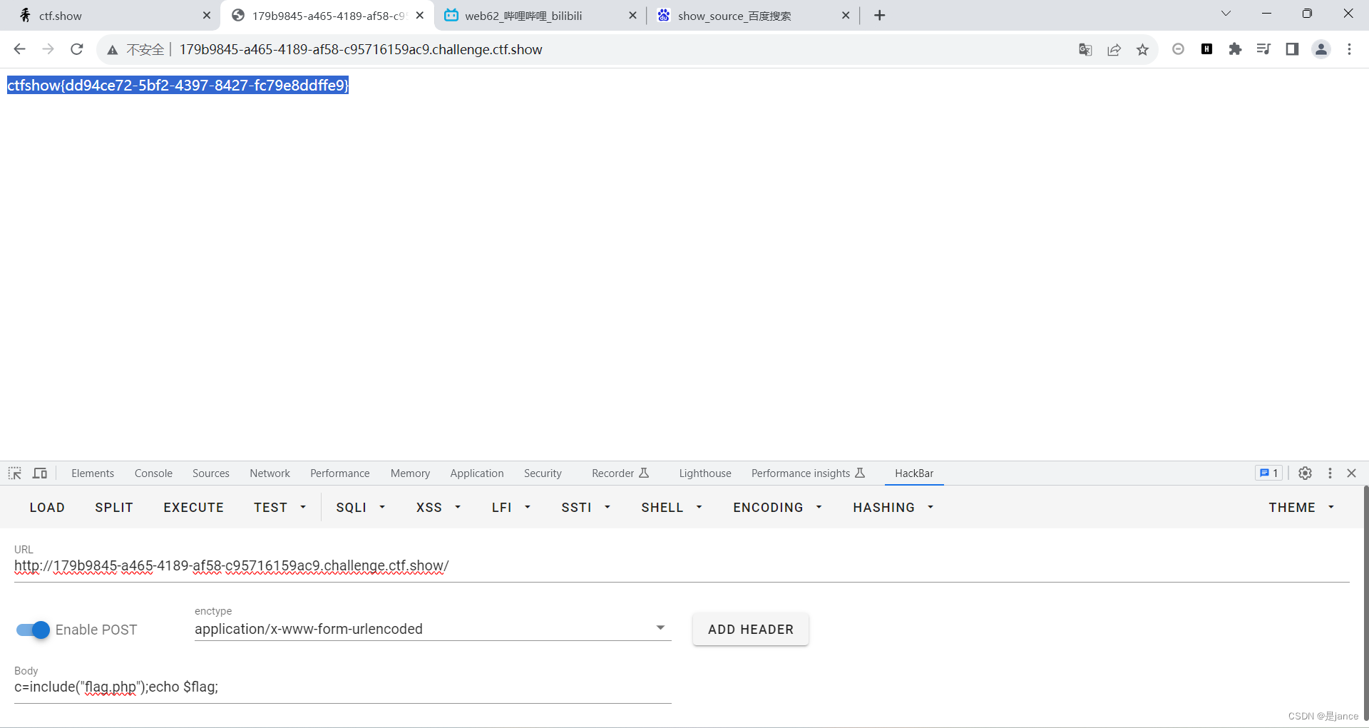Open the browser extensions puzzle icon

click(x=1236, y=49)
